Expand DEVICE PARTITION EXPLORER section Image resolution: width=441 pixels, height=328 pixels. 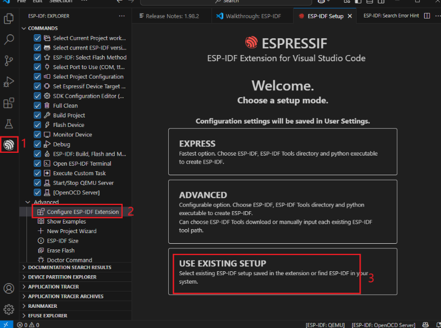point(75,277)
